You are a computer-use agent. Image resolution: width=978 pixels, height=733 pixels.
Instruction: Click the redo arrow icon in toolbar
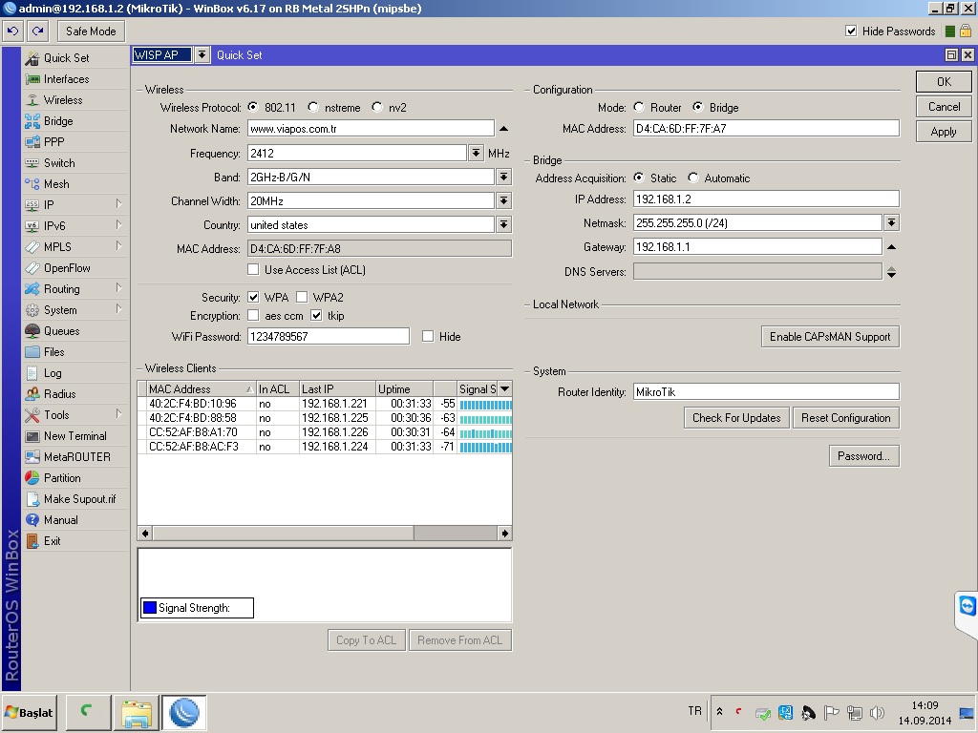pyautogui.click(x=37, y=31)
